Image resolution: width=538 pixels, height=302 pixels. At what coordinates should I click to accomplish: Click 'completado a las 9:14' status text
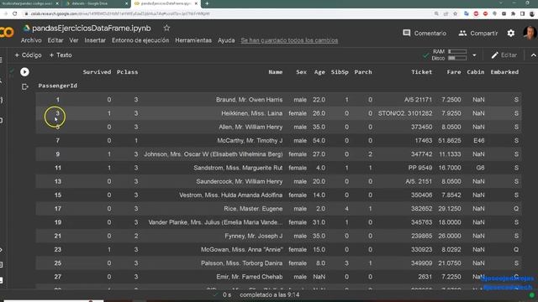click(x=269, y=294)
